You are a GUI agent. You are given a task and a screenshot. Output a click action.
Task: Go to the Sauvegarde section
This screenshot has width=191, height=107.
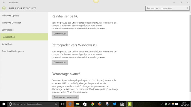[x=8, y=30]
